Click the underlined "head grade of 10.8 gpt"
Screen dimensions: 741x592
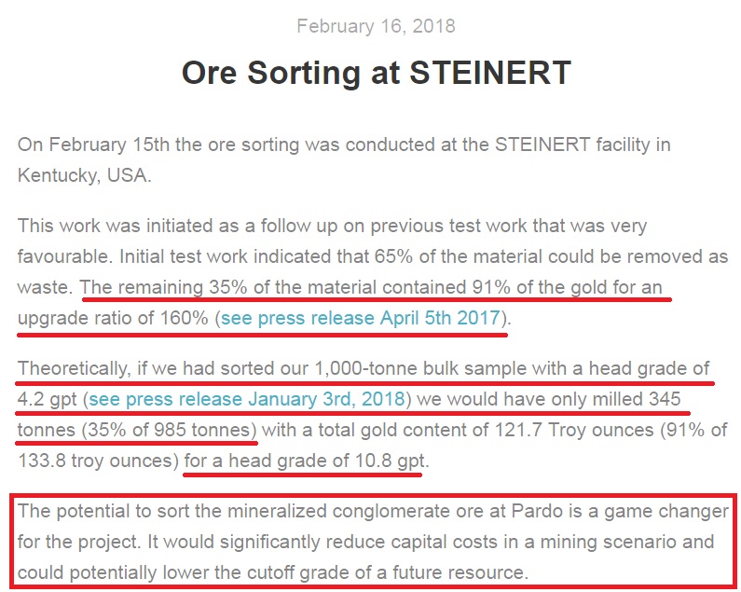pyautogui.click(x=326, y=461)
